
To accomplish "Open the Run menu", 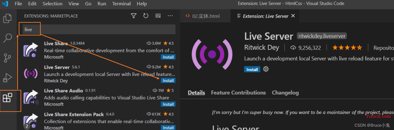I will click(102, 4).
